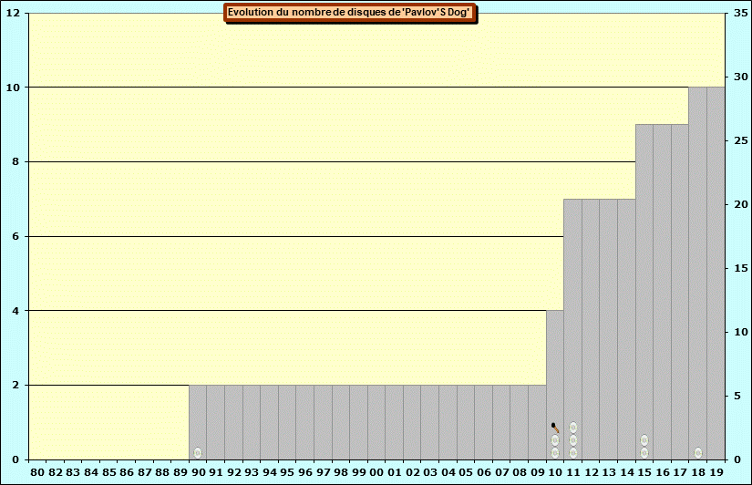Click the gray bar for year 12
This screenshot has height=485, width=752.
(591, 329)
